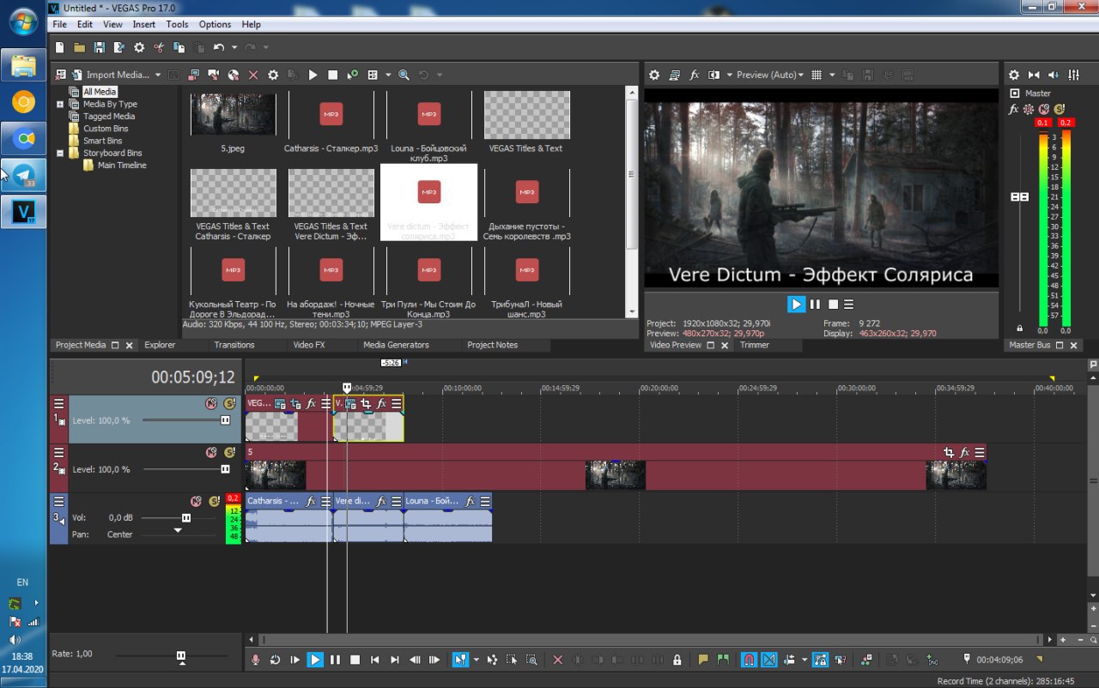
Task: Click the preview overlays grid icon
Action: pos(817,75)
